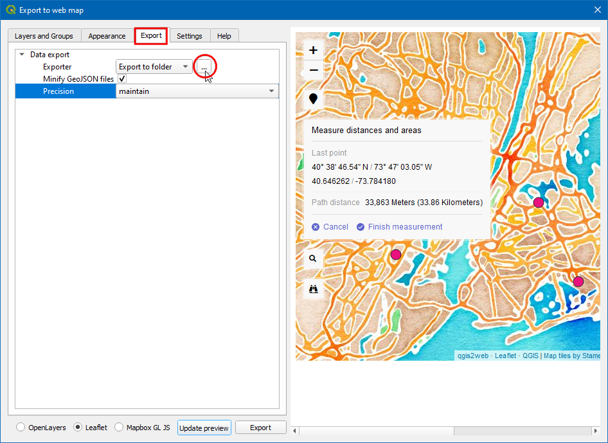Click the browse folder ellipsis button
The image size is (608, 443).
pos(204,67)
